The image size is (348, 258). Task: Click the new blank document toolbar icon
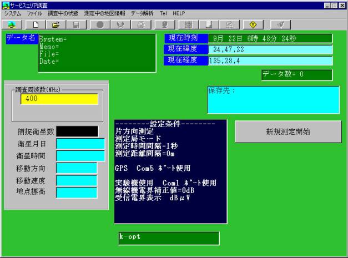(x=36, y=24)
